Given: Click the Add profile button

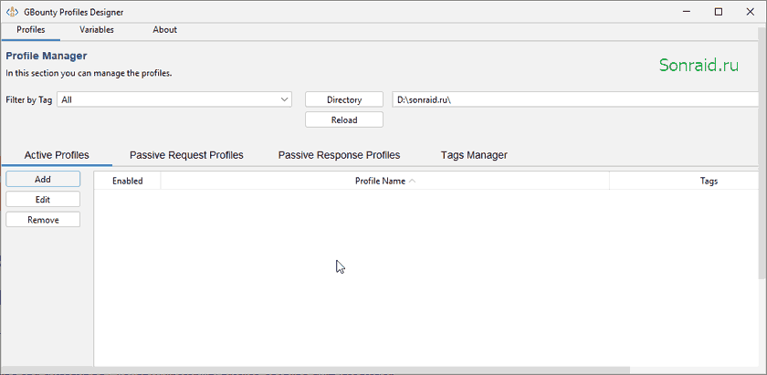Looking at the screenshot, I should pos(43,180).
